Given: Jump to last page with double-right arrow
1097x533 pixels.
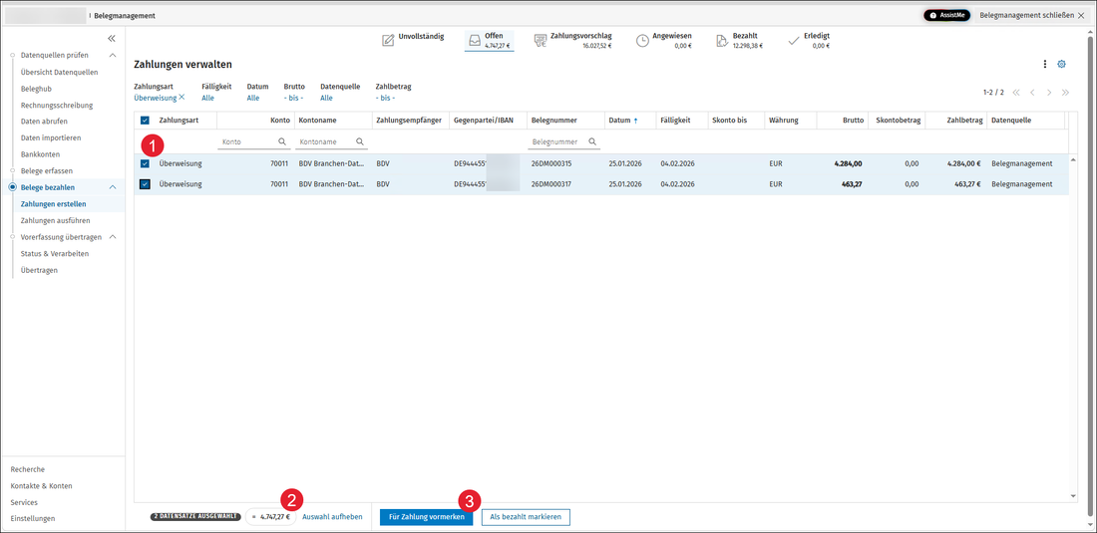Looking at the screenshot, I should click(x=1065, y=93).
